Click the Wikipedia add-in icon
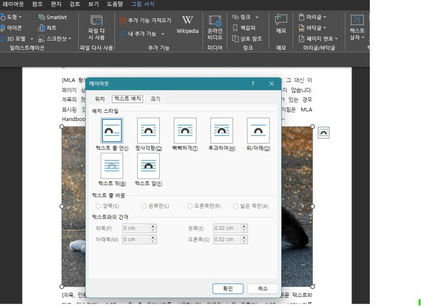This screenshot has height=306, width=421. coord(187,24)
